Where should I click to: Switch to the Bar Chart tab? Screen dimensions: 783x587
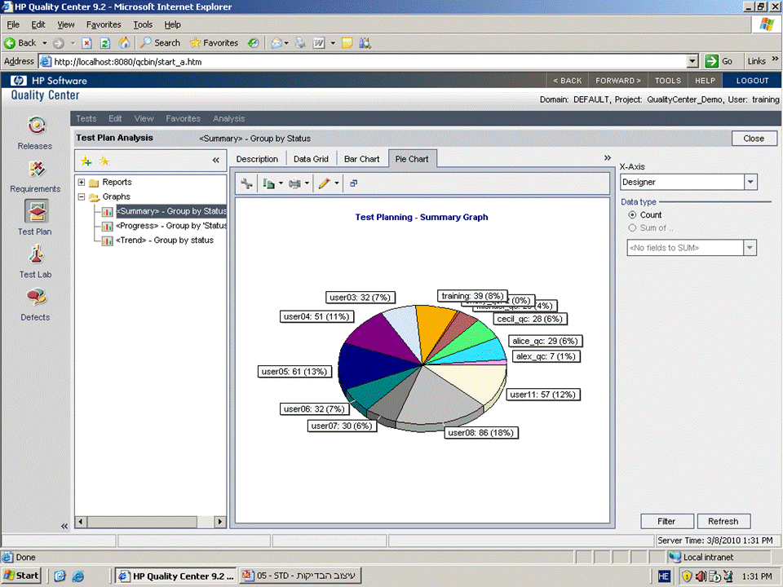coord(361,159)
